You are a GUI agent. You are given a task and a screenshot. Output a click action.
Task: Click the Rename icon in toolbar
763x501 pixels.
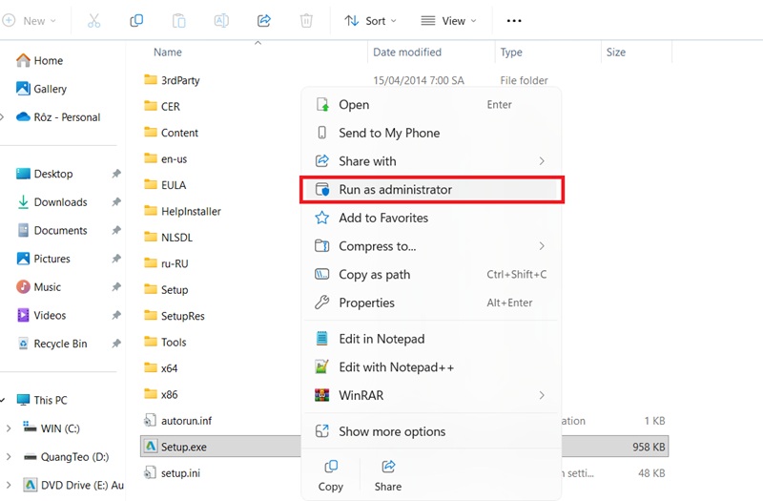coord(221,20)
